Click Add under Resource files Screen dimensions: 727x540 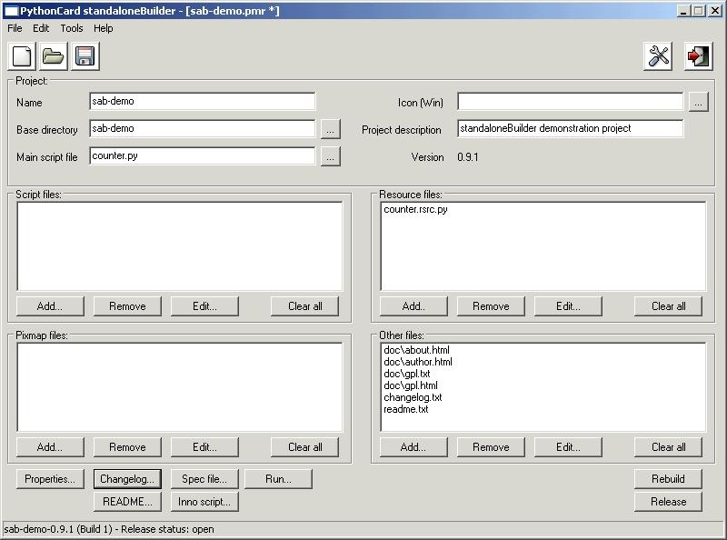pos(413,306)
